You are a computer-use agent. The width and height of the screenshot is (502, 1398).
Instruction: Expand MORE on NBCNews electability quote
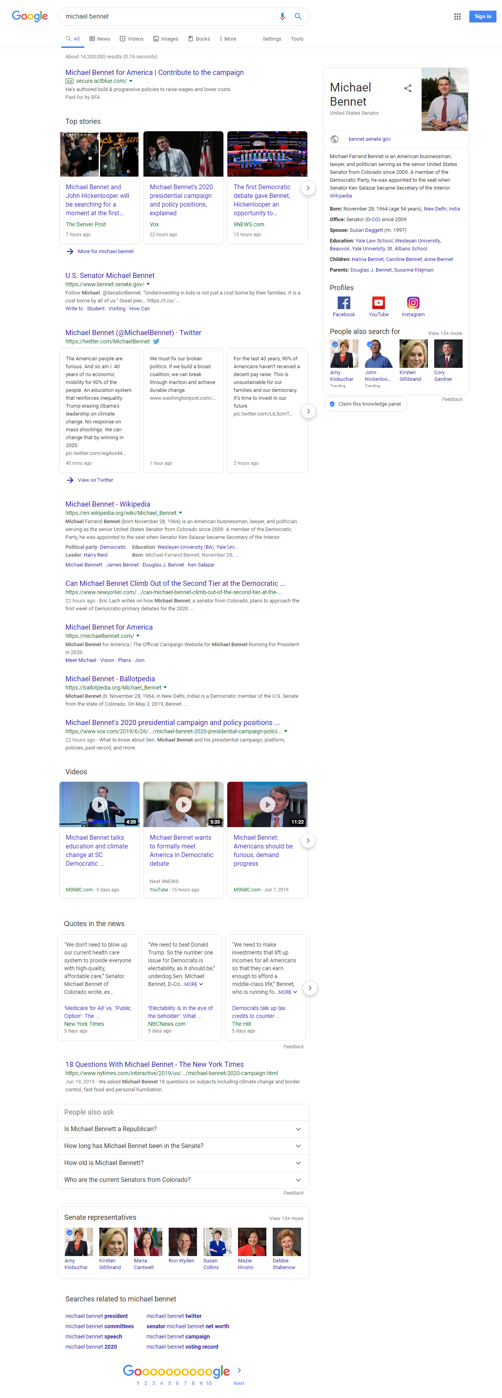pyautogui.click(x=193, y=984)
